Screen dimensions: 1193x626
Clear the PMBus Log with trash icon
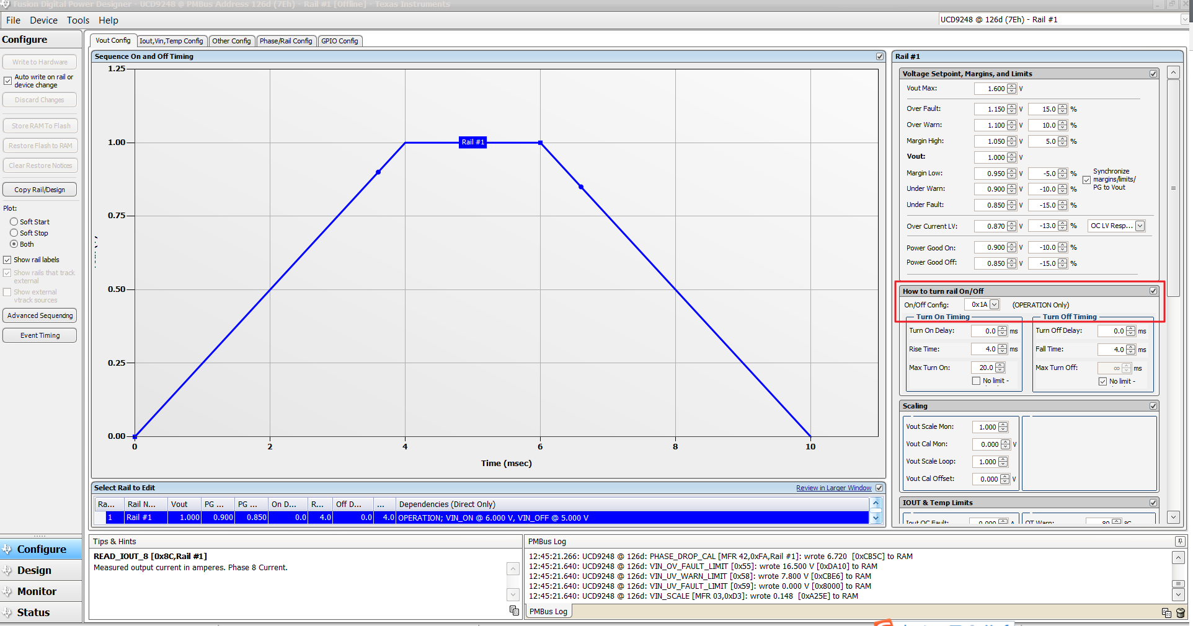(1181, 612)
